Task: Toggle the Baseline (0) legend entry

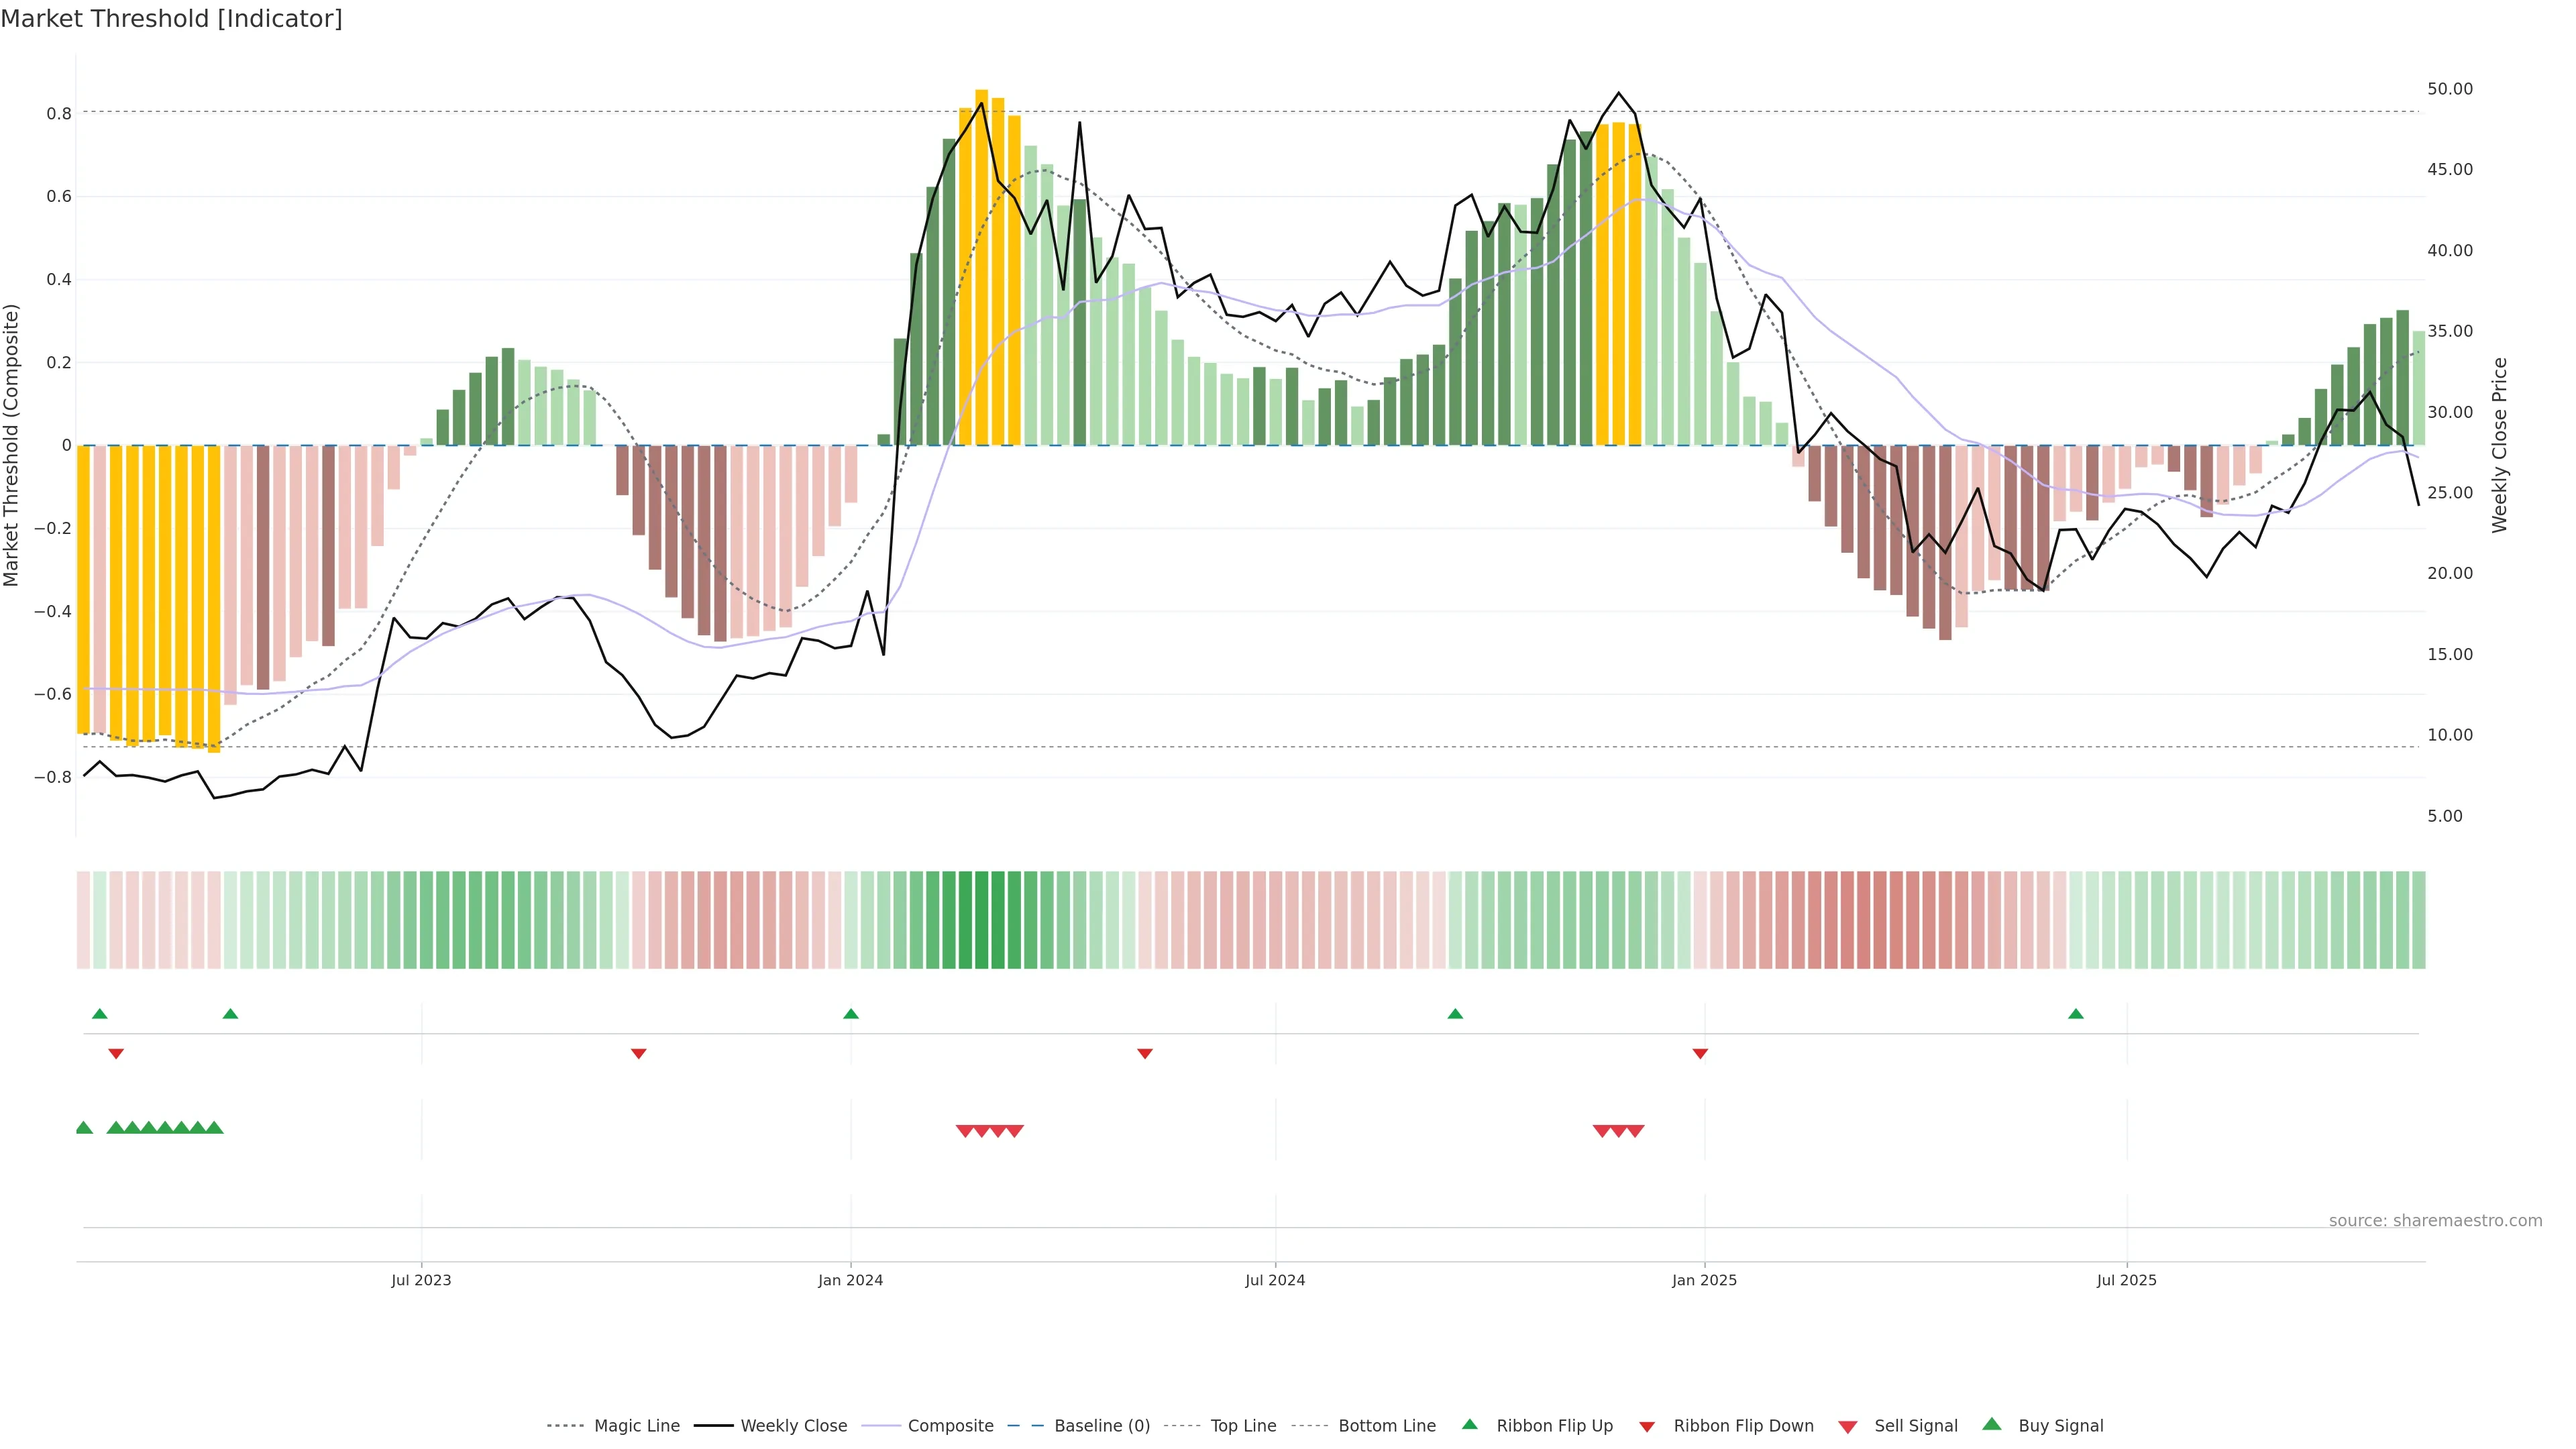Action: click(x=1101, y=1426)
